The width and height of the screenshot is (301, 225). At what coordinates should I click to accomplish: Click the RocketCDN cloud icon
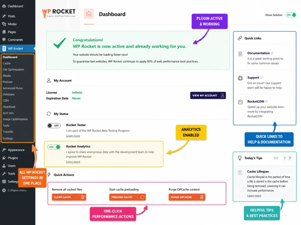click(x=240, y=102)
